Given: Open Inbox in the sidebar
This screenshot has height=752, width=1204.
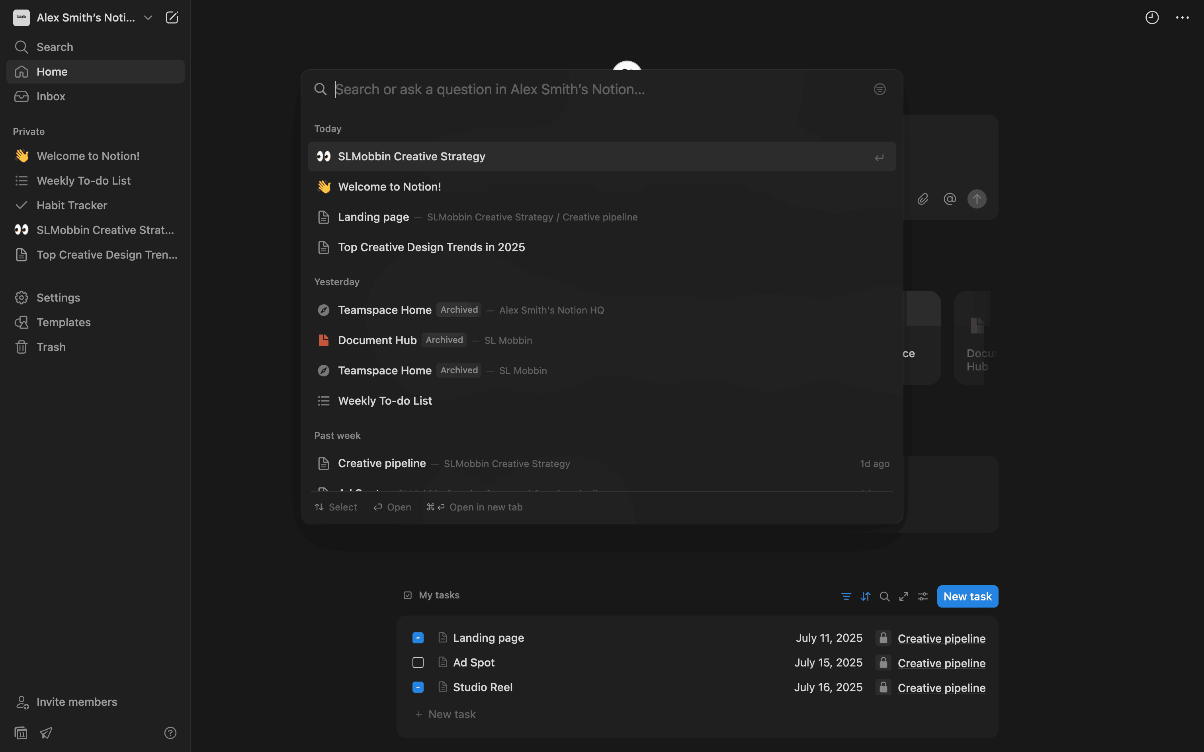Looking at the screenshot, I should pos(51,96).
